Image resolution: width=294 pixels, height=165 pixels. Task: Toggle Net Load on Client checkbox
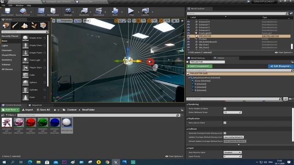[x=225, y=123]
